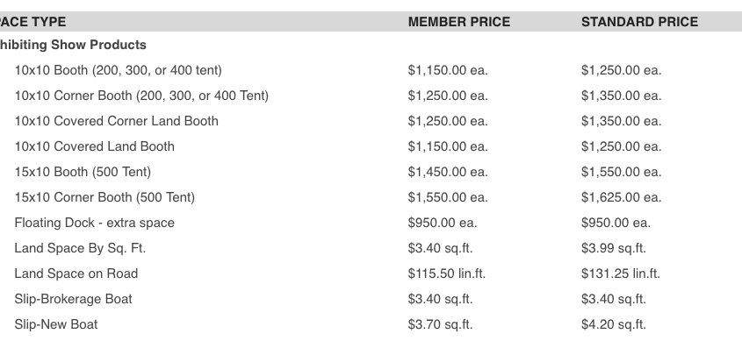This screenshot has width=742, height=341.
Task: Click the MEMBER PRICE column header
Action: coord(459,22)
